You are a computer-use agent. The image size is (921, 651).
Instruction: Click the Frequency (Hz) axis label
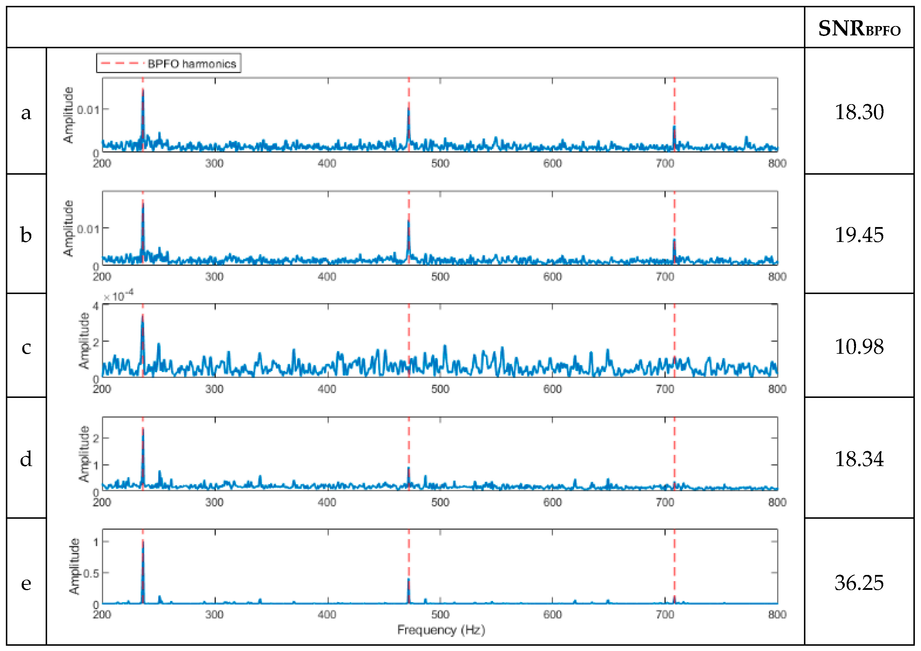coord(441,630)
